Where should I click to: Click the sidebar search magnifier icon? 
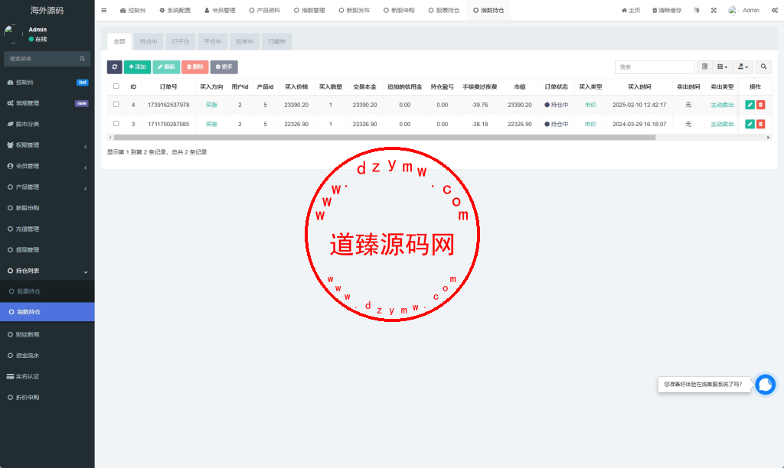(83, 59)
